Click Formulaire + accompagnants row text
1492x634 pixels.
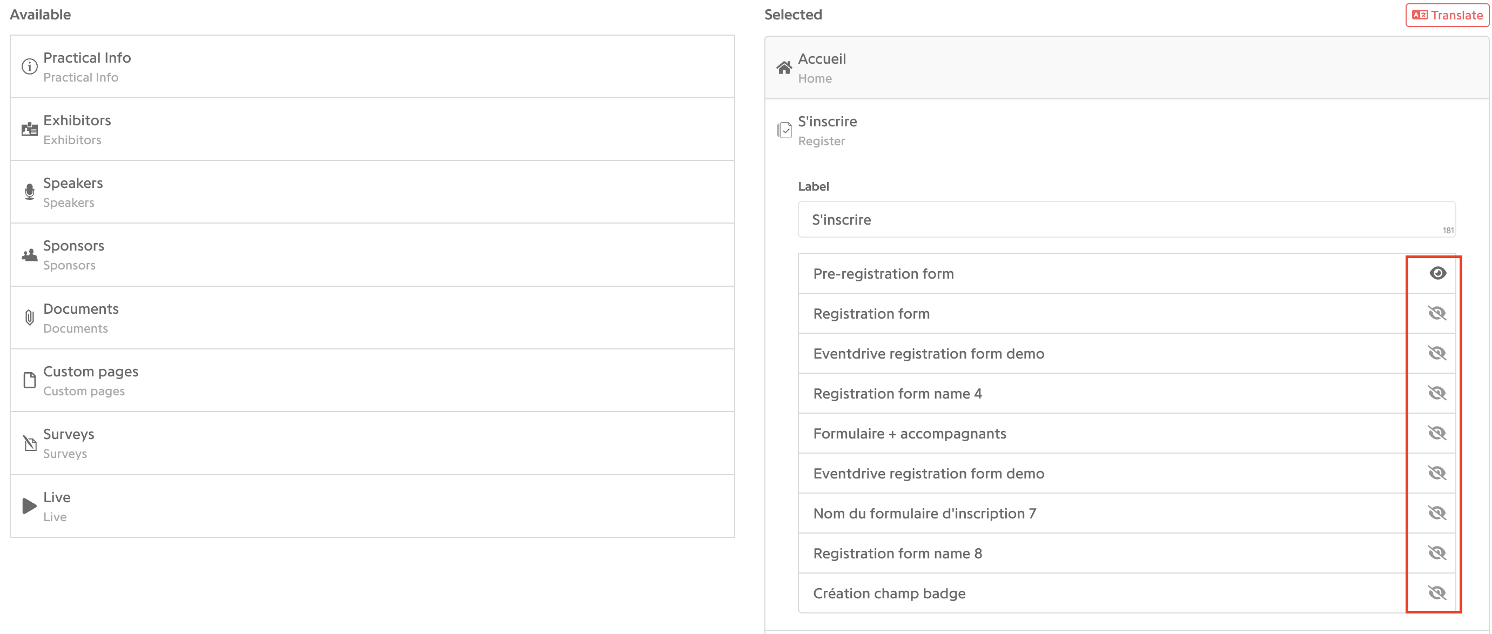[909, 433]
